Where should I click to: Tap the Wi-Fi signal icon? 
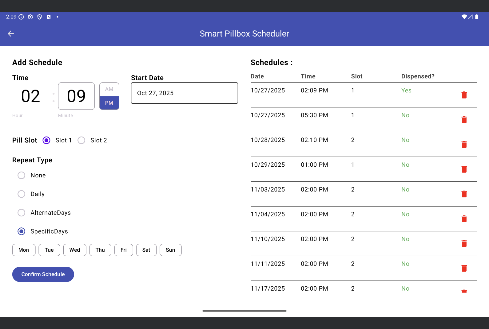tap(464, 17)
